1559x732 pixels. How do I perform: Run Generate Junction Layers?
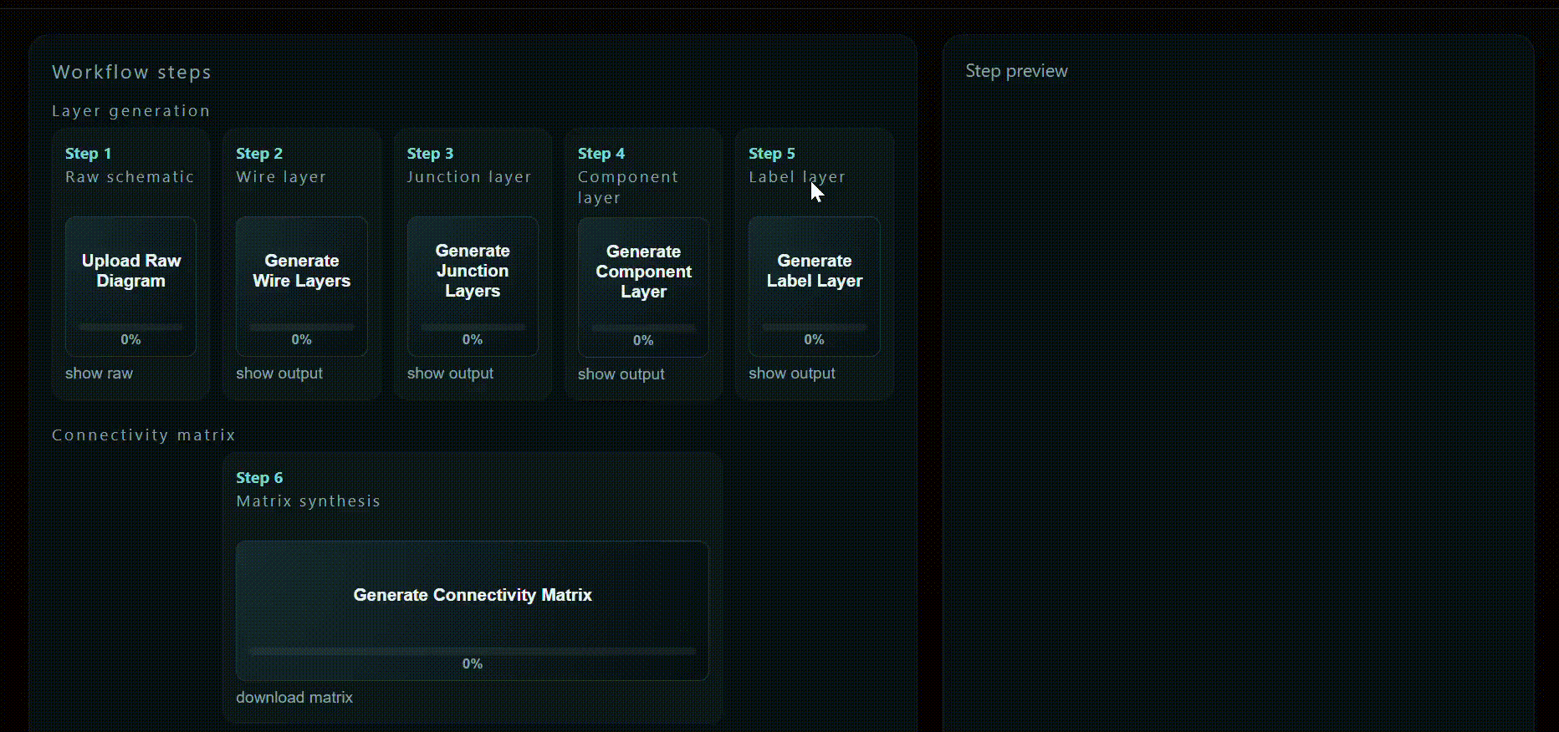pos(473,287)
